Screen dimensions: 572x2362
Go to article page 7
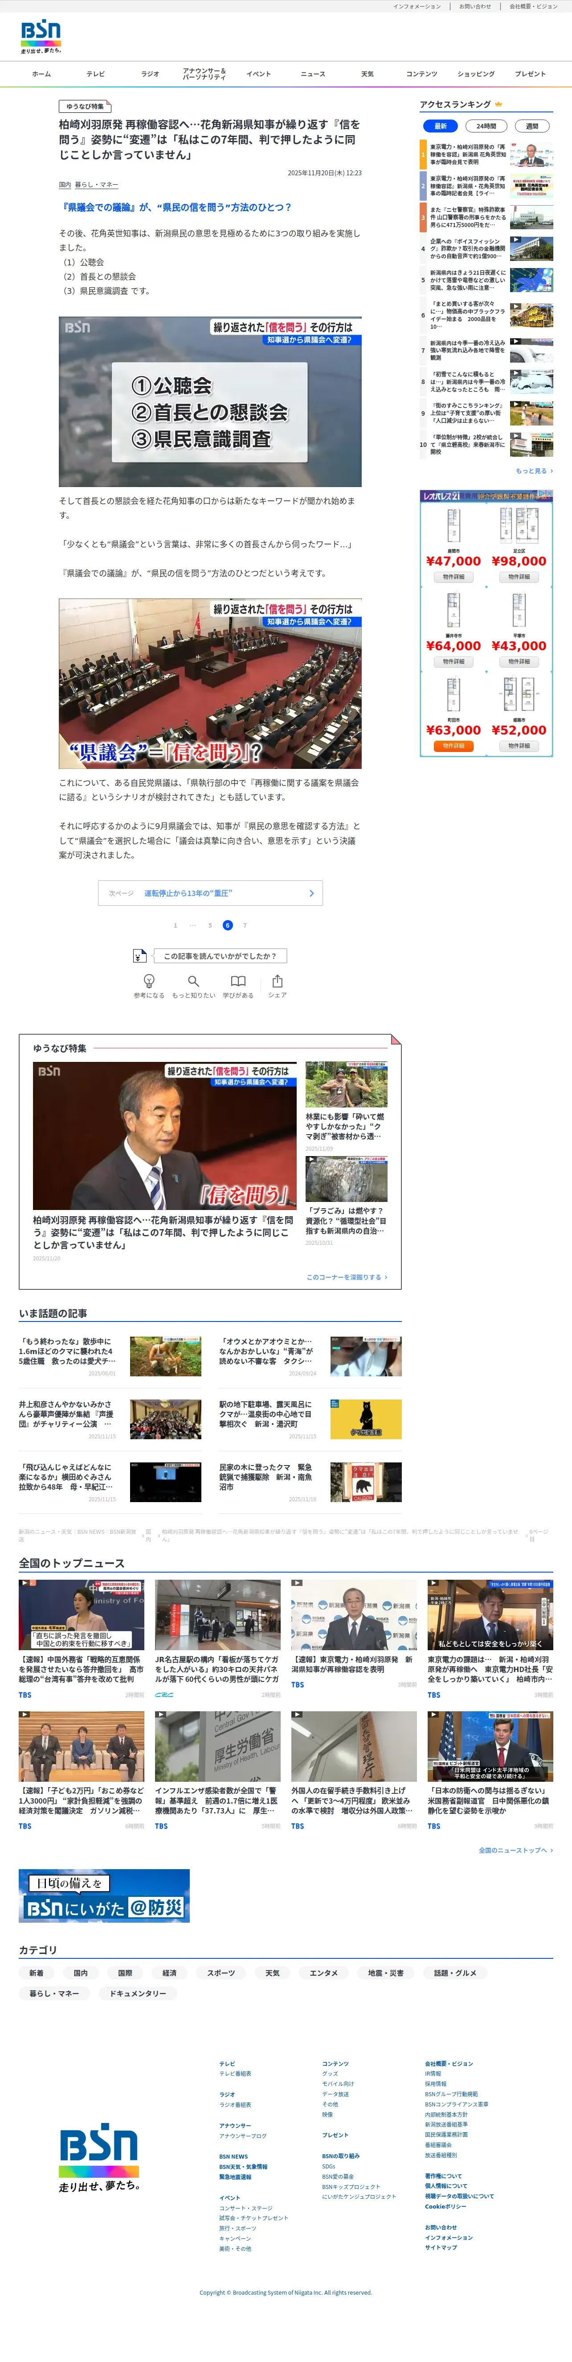coord(245,925)
